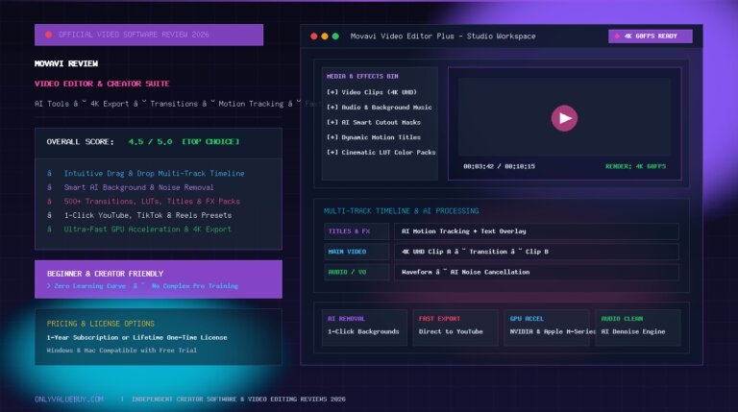
Task: Expand the Dynamic Motion Titles entry
Action: tap(374, 137)
